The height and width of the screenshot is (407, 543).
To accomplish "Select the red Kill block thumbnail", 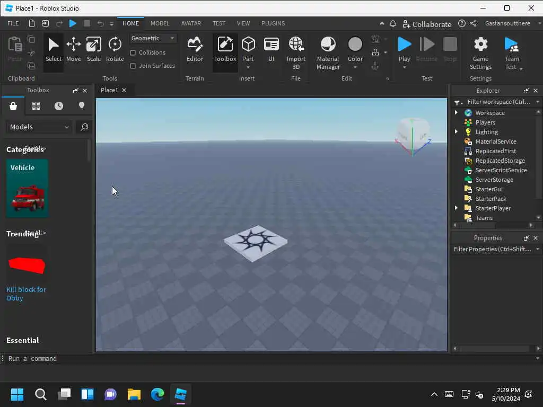I will click(27, 265).
